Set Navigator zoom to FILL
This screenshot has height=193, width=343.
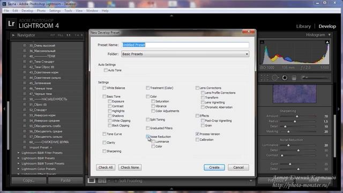[61, 35]
